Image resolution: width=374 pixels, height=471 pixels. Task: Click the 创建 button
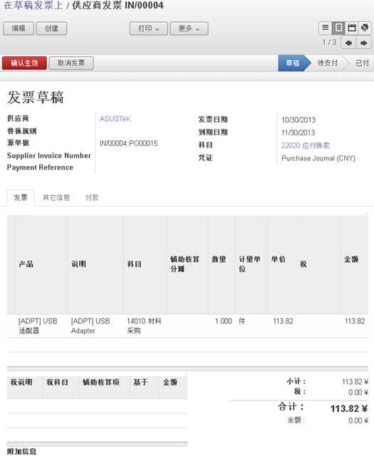point(51,29)
